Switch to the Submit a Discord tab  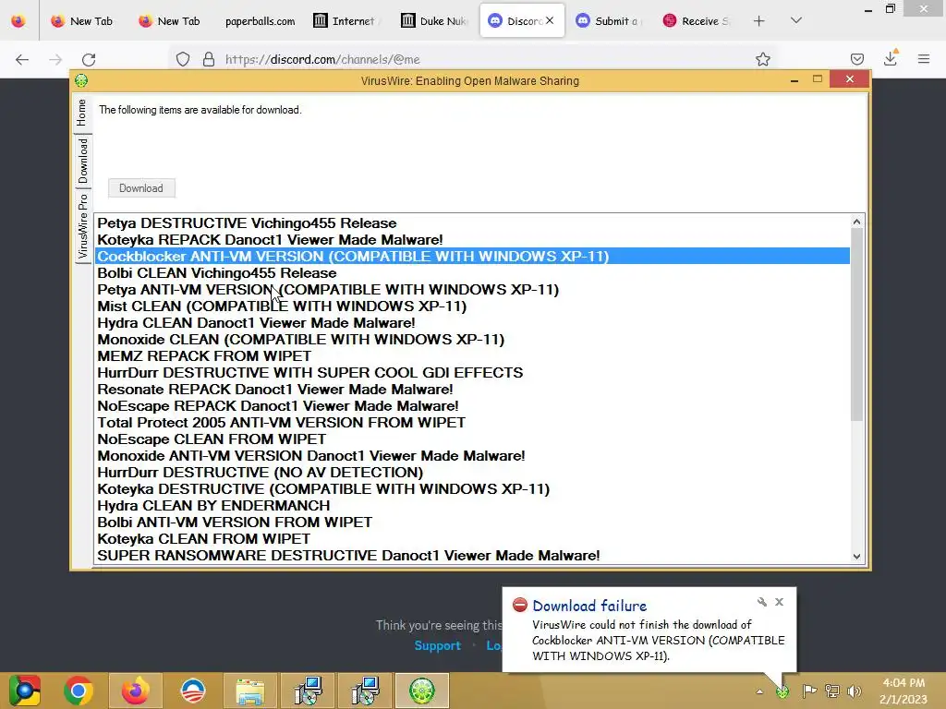pyautogui.click(x=609, y=21)
